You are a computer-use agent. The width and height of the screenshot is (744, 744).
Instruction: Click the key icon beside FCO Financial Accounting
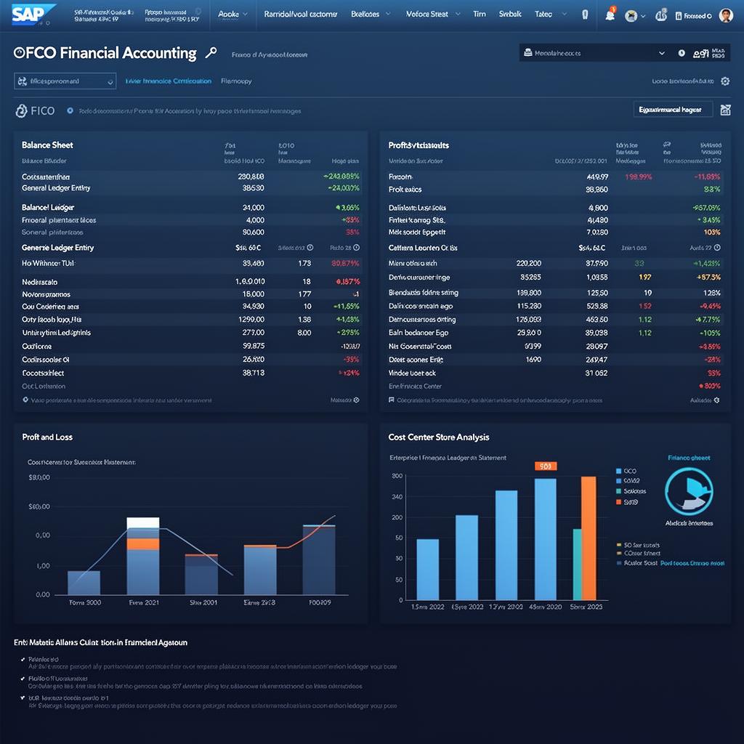[x=211, y=52]
